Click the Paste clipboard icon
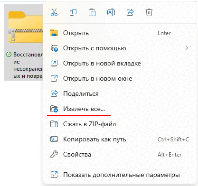The width and height of the screenshot is (198, 186). click(x=92, y=12)
